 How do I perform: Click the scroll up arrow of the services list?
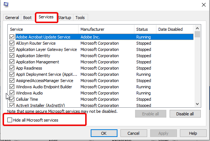click(x=197, y=28)
